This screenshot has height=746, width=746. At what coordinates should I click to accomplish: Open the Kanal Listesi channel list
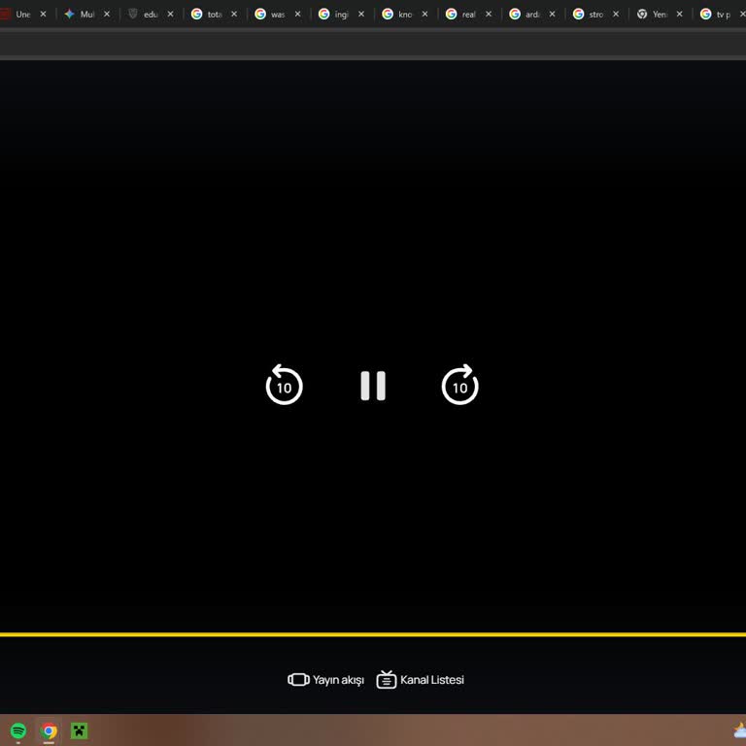click(x=420, y=680)
